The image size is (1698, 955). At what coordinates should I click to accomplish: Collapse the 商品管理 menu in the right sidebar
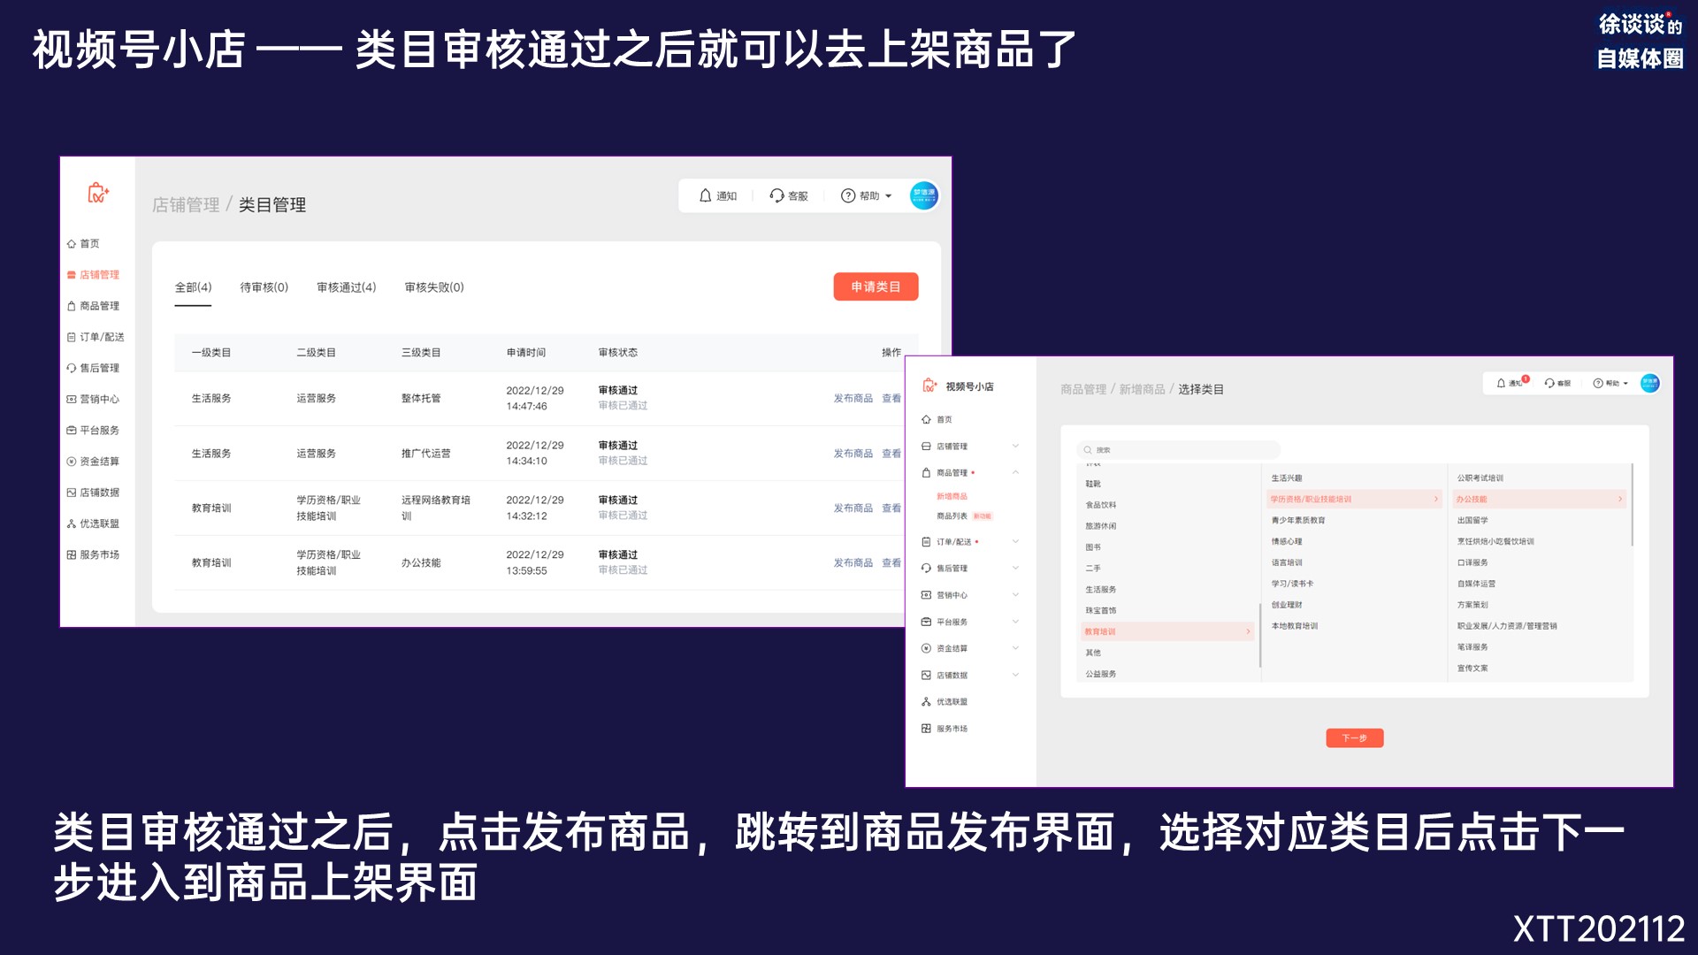[x=1015, y=472]
